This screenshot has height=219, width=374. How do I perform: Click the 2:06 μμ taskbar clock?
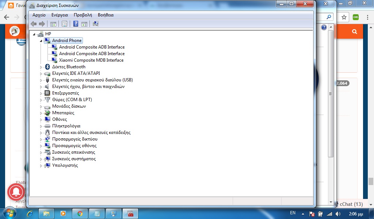click(x=356, y=214)
